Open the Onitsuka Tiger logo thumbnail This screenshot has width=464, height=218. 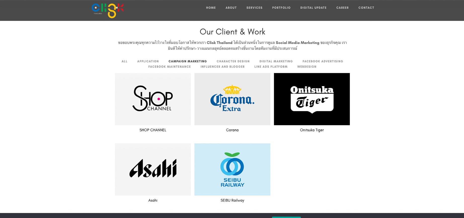pos(312,99)
